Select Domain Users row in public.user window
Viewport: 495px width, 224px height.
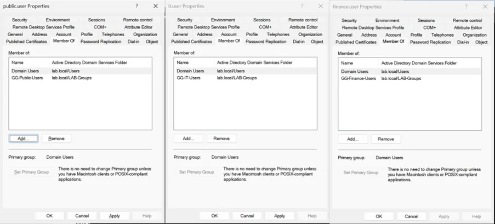[x=80, y=71]
